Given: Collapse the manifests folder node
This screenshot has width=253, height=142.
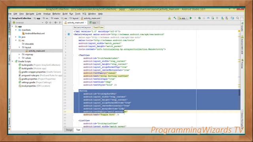Looking at the screenshot, I should pos(16,30).
